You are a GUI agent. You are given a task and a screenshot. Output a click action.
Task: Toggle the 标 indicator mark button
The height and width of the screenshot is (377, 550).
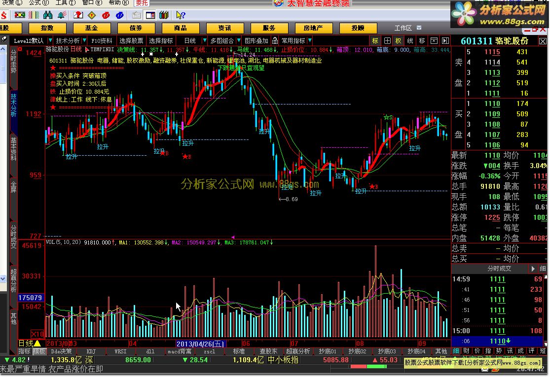coord(375,40)
